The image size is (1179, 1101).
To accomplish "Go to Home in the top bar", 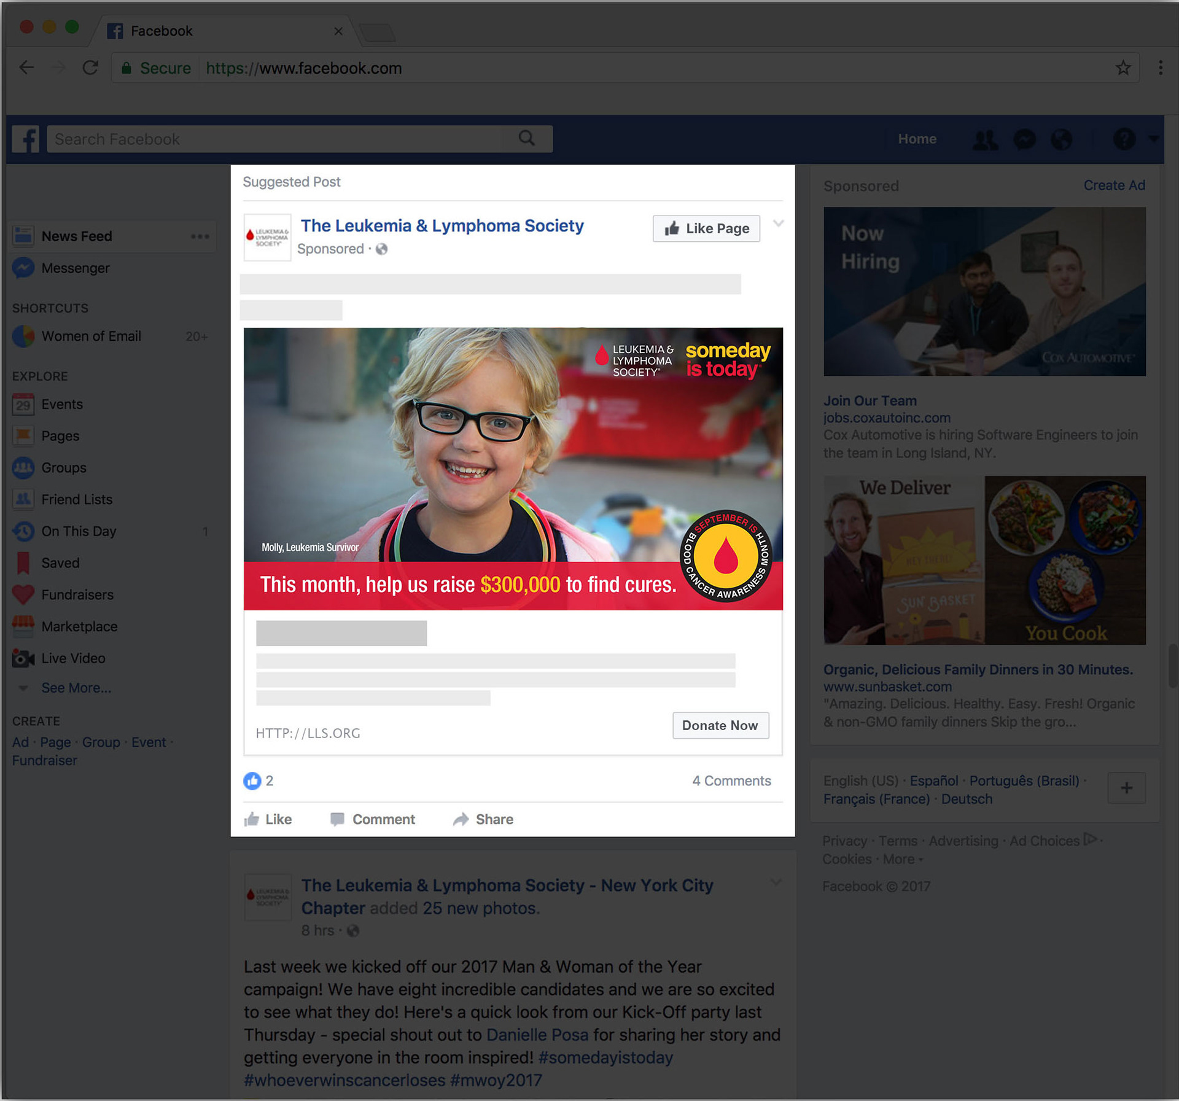I will pos(917,139).
